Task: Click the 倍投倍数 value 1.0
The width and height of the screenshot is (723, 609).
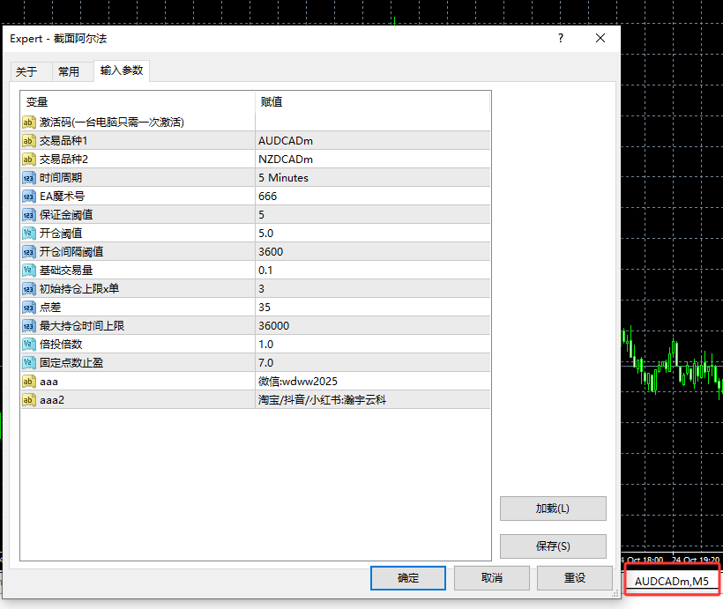Action: tap(373, 345)
